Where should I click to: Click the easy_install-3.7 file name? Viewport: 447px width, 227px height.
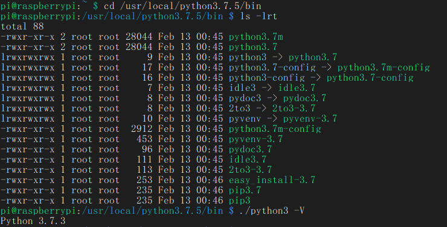pos(272,180)
